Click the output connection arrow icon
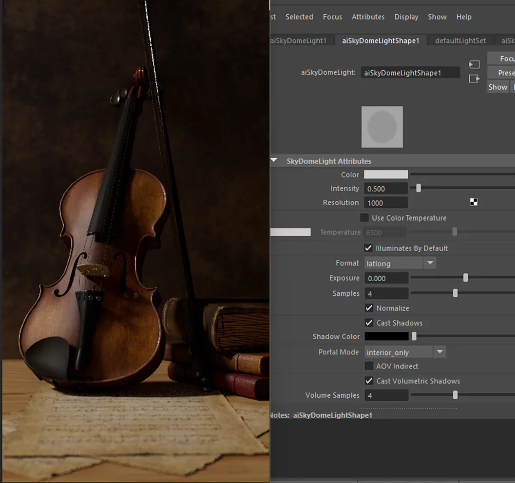Viewport: 515px width, 483px height. click(x=474, y=79)
